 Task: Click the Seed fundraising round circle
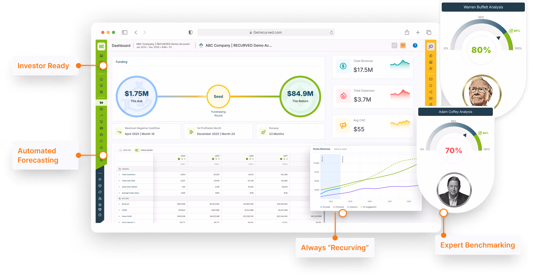218,96
